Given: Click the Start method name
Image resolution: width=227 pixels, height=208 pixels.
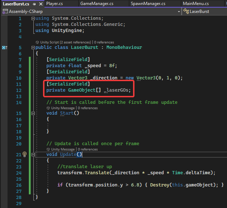Looking at the screenshot, I should [67, 113].
